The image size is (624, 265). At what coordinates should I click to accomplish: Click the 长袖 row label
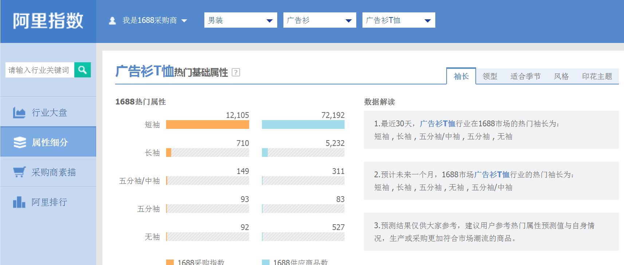152,153
